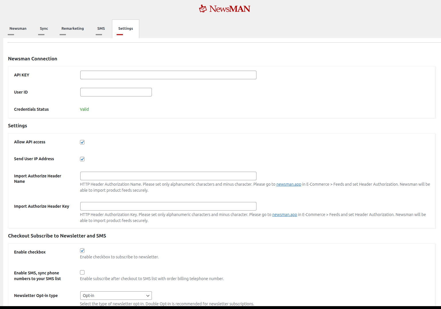
Task: Focus the Import Authorize Header Key field
Action: coord(168,206)
